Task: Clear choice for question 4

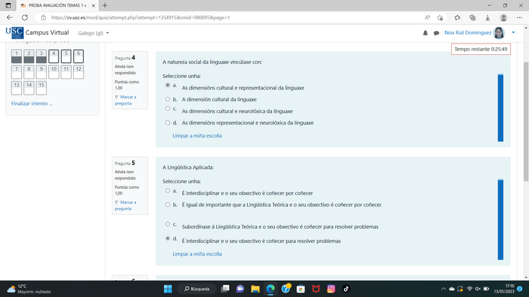Action: [197, 136]
